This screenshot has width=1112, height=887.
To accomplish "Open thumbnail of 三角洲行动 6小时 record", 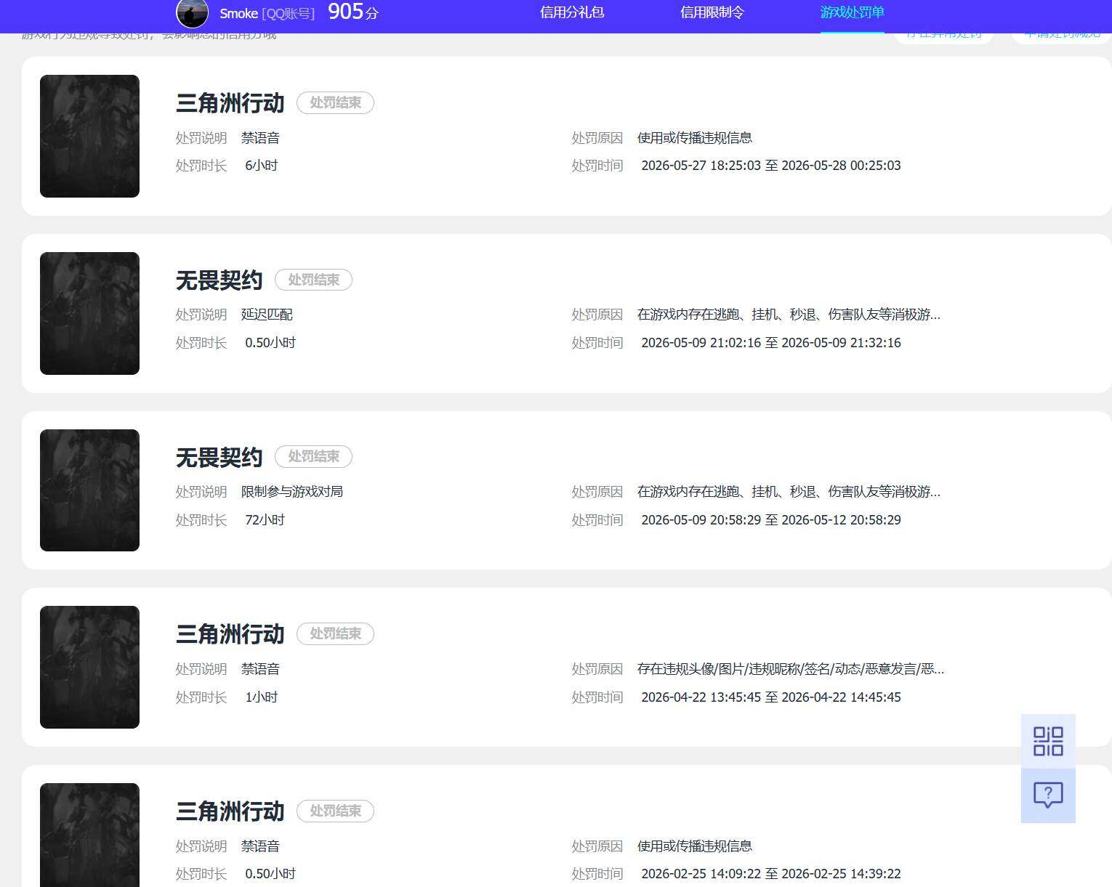I will pyautogui.click(x=89, y=136).
